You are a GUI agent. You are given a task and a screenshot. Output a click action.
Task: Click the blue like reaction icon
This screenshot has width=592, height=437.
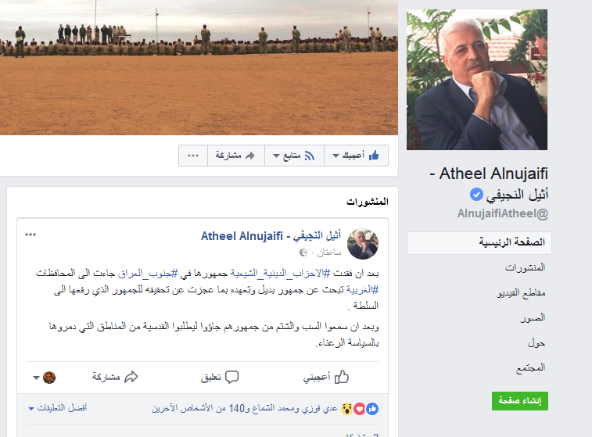(372, 409)
